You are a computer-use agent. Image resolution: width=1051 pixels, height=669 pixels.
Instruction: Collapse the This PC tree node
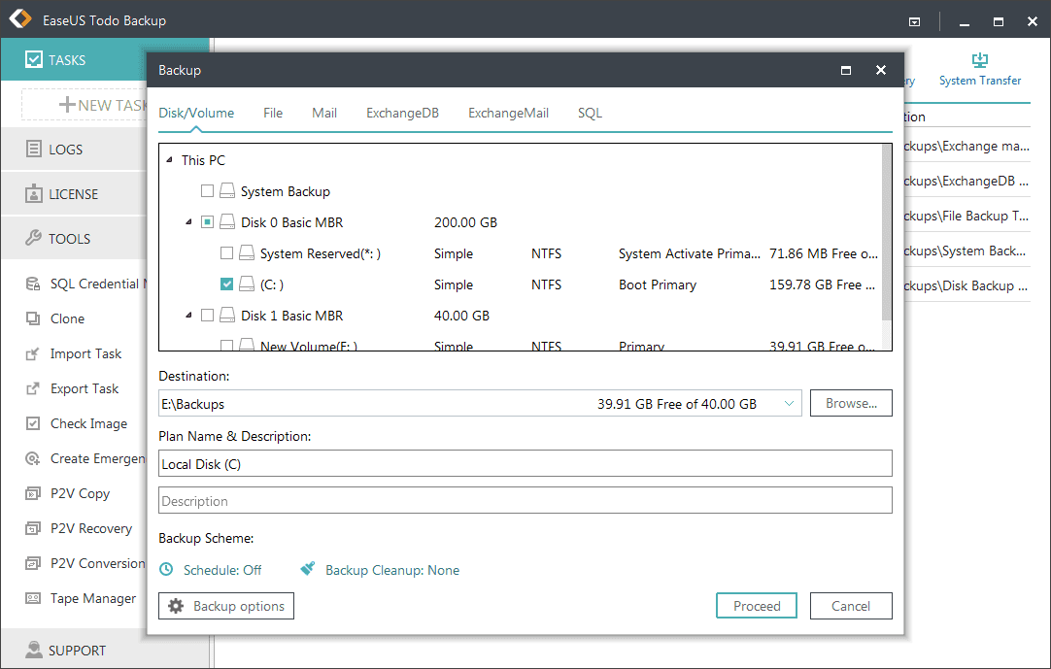(x=168, y=160)
